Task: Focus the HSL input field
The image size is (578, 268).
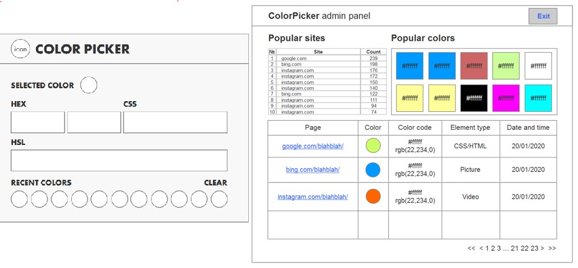Action: point(119,160)
